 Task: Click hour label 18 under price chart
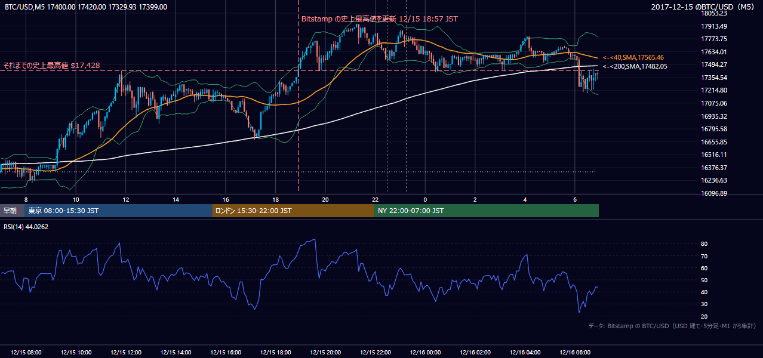[275, 199]
